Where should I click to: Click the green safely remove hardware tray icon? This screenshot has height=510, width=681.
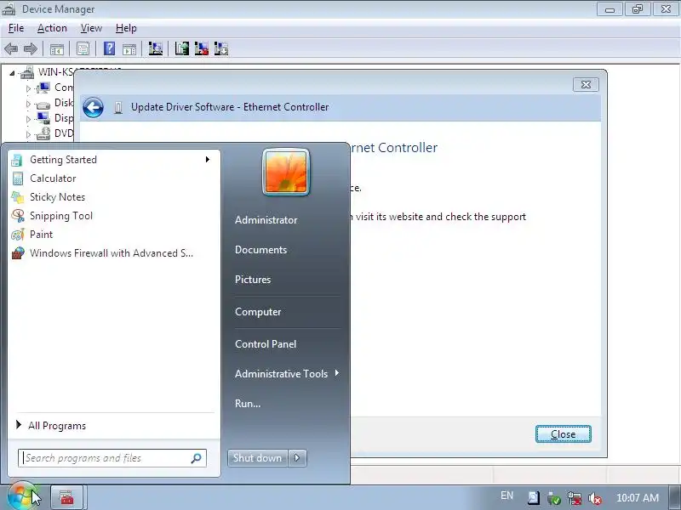click(x=554, y=498)
